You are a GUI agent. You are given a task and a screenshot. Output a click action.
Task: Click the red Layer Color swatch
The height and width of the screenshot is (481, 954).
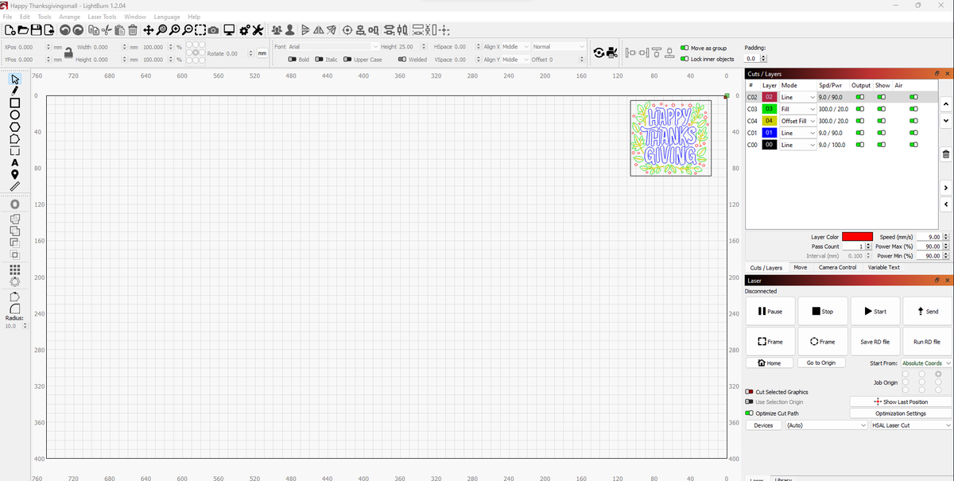(858, 237)
